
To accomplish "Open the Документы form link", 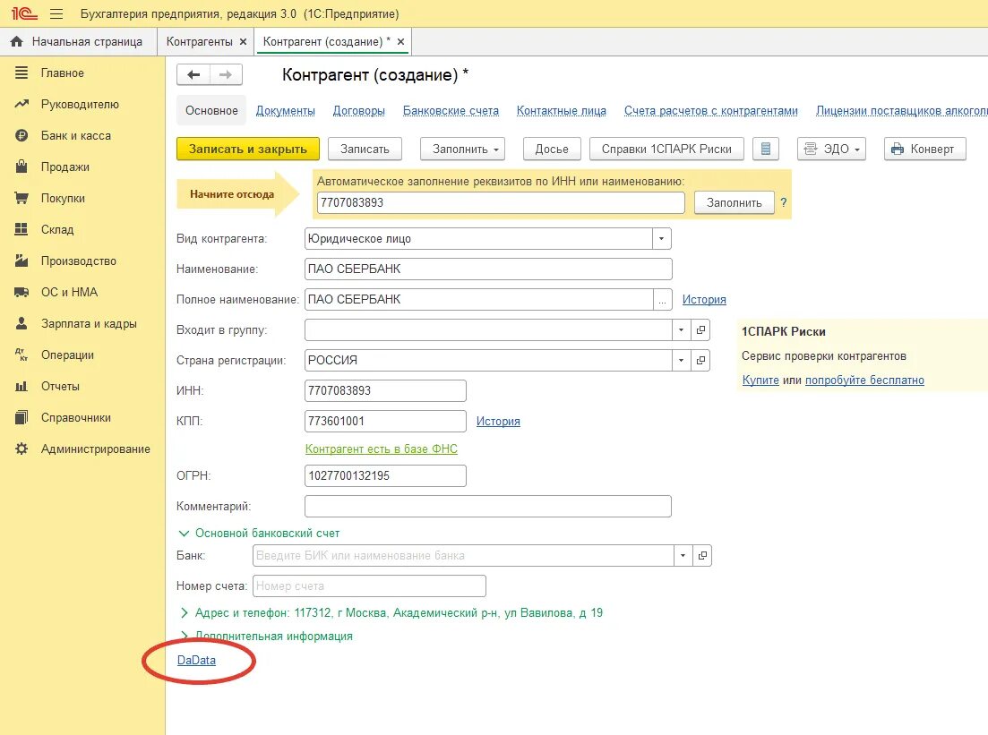I will click(286, 111).
